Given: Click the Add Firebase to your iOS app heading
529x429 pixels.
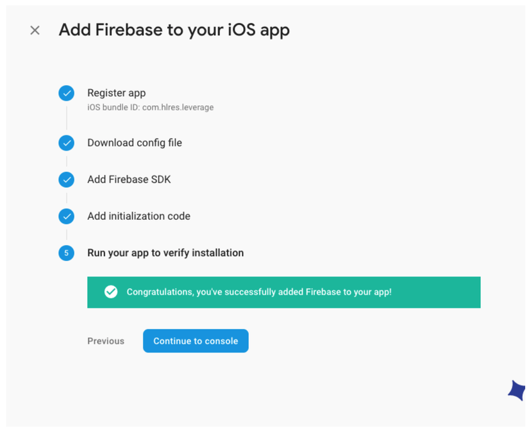Looking at the screenshot, I should point(174,29).
